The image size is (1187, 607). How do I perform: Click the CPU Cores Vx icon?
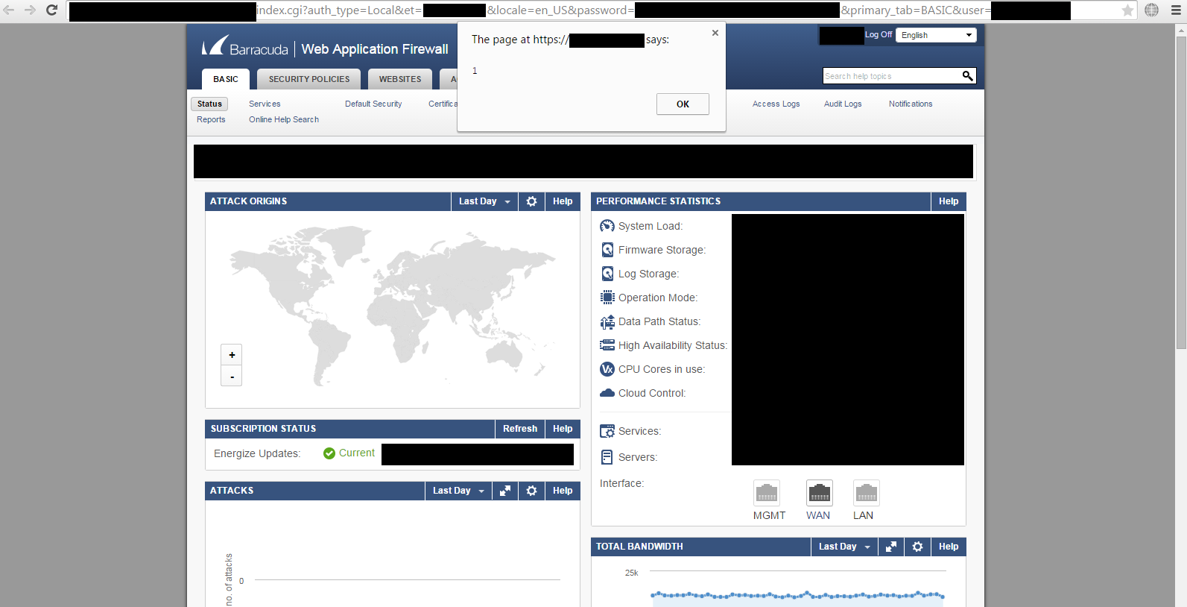[607, 369]
